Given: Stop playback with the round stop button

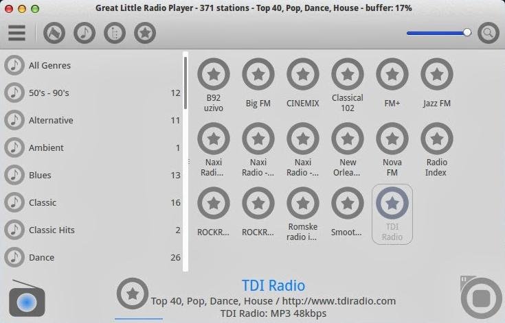Looking at the screenshot, I should point(481,298).
